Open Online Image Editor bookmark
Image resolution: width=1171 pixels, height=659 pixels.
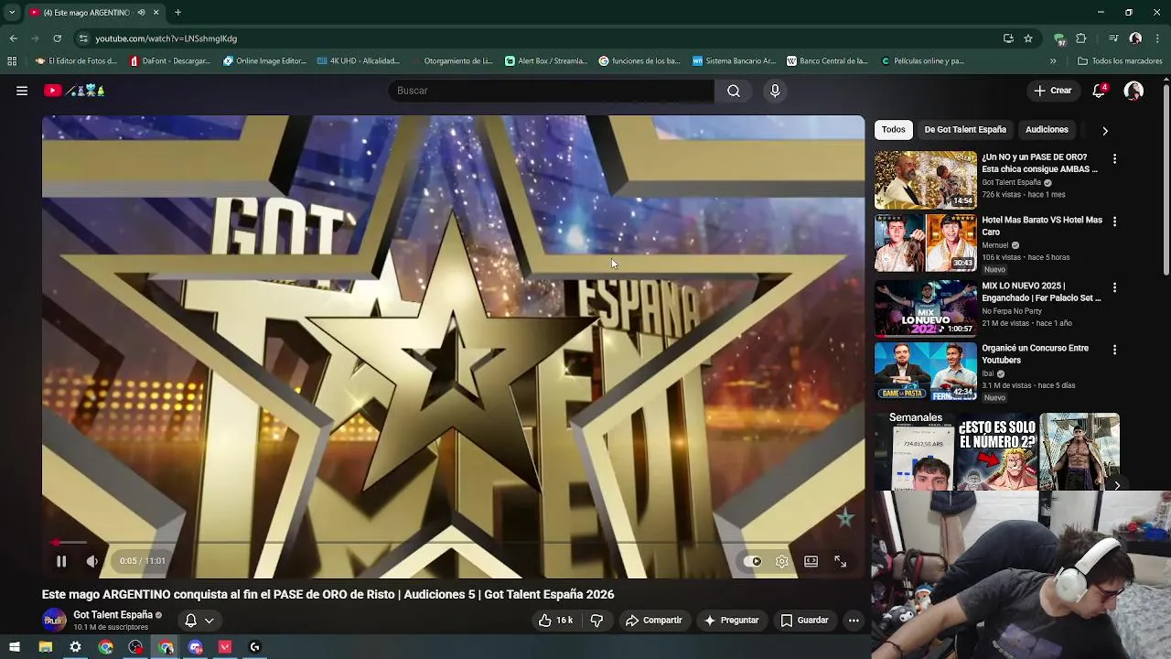coord(264,61)
